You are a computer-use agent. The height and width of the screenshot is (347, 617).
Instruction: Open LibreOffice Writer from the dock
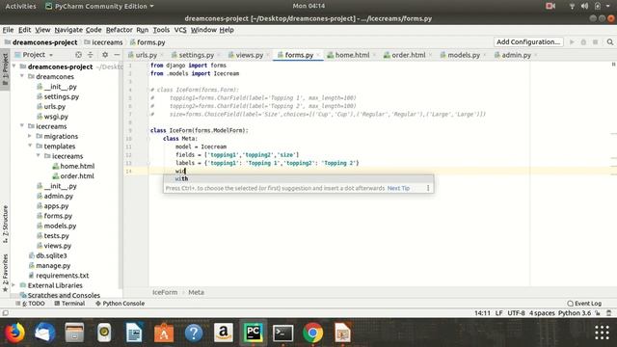point(134,333)
